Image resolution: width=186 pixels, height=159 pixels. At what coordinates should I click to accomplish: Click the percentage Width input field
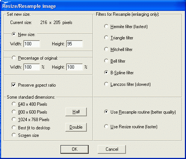coord(32,67)
